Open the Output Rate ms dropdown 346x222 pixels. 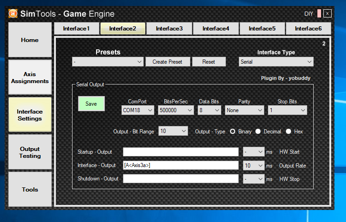254,166
